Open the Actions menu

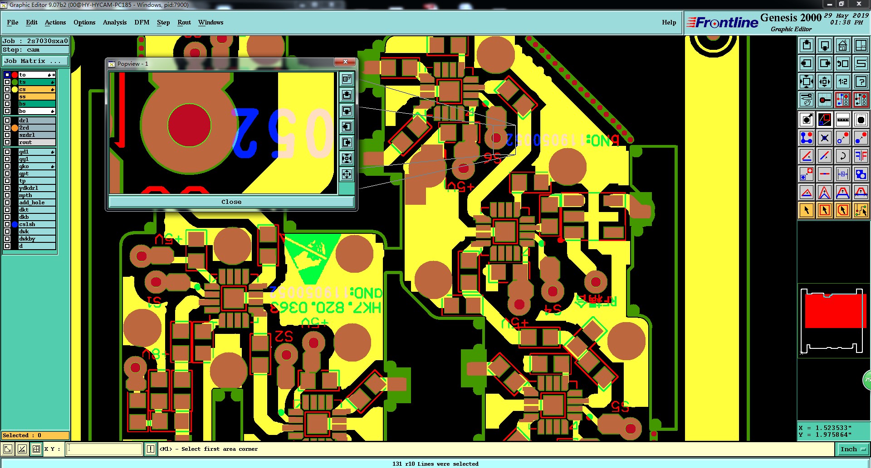55,22
